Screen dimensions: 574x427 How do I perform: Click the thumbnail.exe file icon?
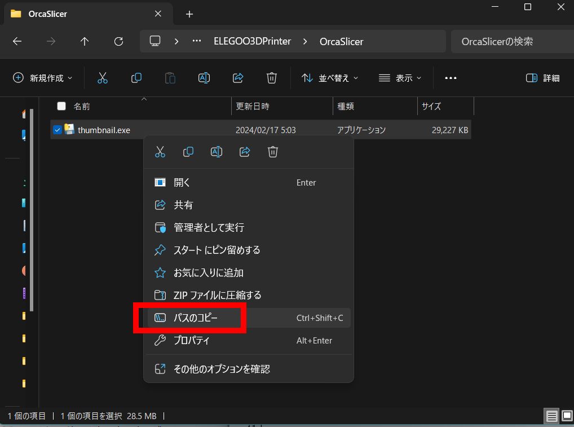tap(69, 129)
